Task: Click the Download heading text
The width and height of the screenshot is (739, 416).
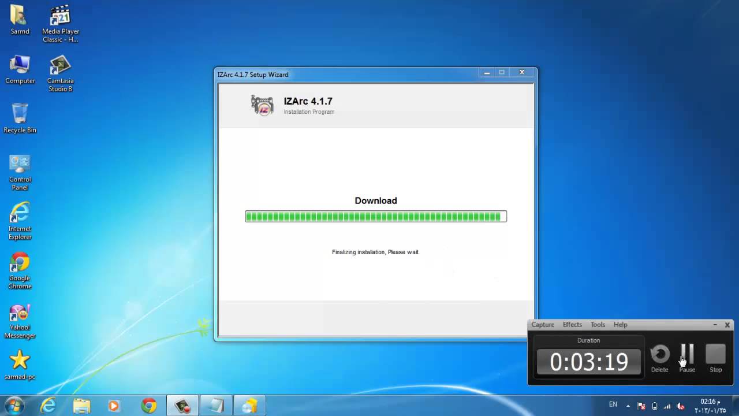Action: click(376, 200)
